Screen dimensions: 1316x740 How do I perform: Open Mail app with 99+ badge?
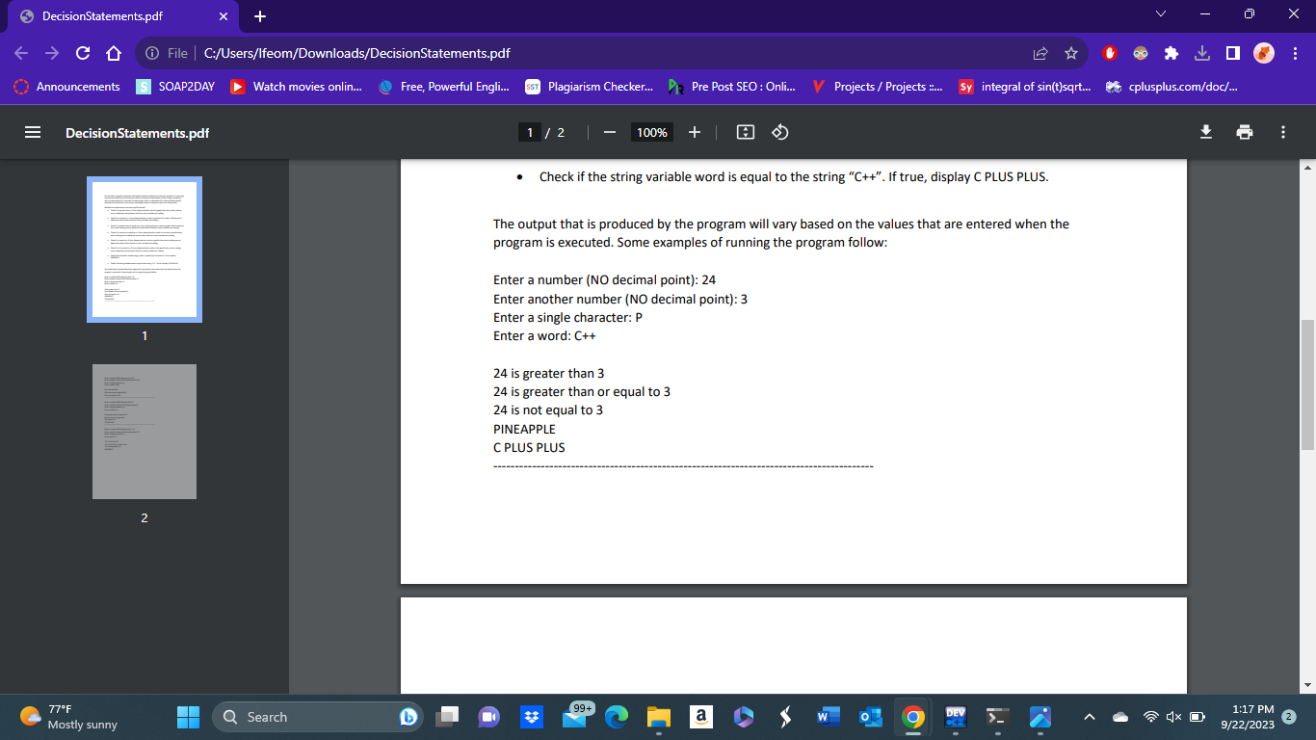point(574,717)
